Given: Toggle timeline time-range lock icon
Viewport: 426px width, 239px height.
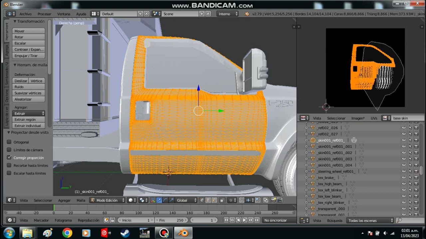Looking at the screenshot, I should (112, 220).
